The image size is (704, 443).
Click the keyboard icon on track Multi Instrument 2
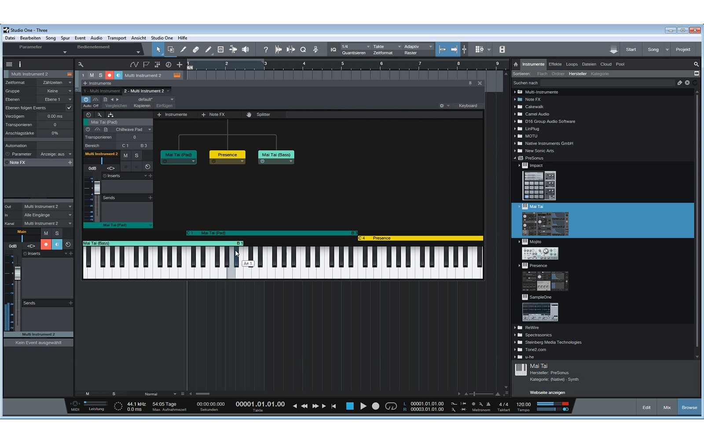coord(177,75)
